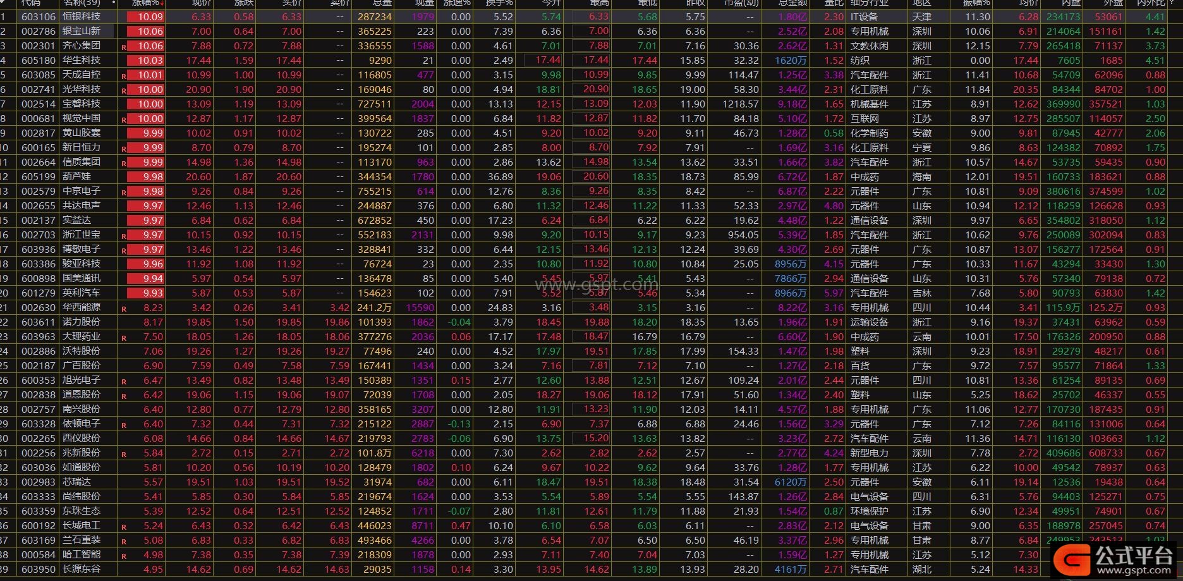Click the 文教休闲 industry cell

[x=869, y=46]
